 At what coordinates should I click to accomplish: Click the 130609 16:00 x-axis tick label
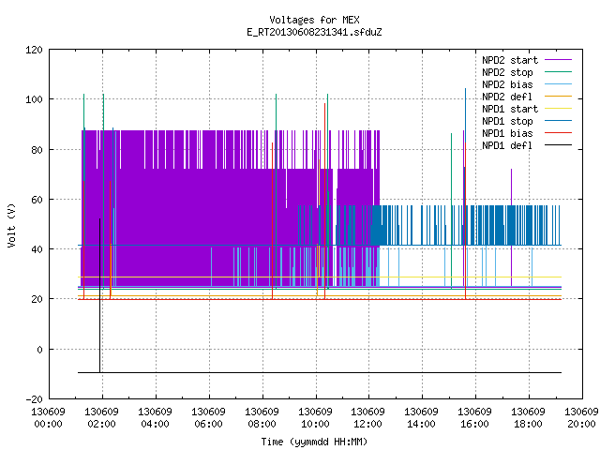pos(475,418)
